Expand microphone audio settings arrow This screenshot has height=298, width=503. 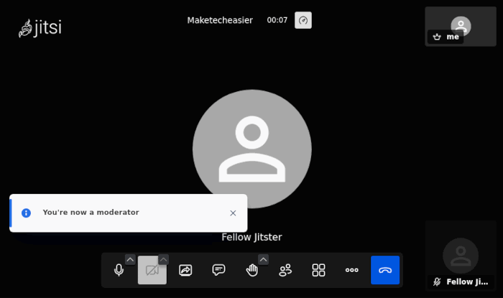[x=130, y=259]
